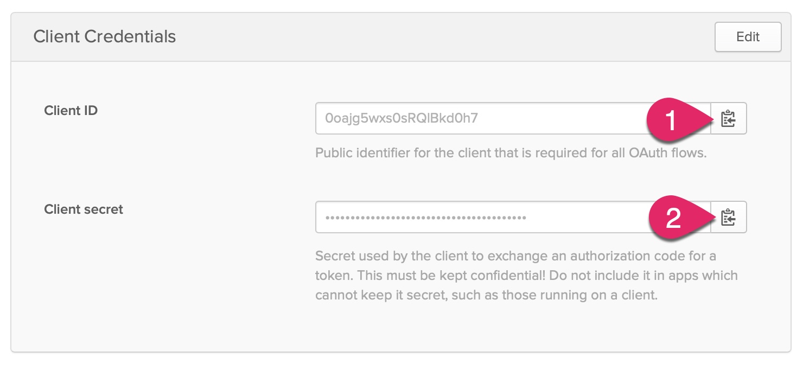Click the masked dots in Client secret field
Image resolution: width=803 pixels, height=370 pixels.
coord(425,218)
